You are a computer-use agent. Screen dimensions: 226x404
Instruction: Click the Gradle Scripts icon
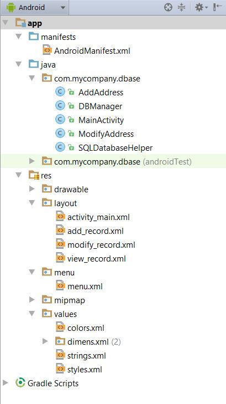click(20, 383)
